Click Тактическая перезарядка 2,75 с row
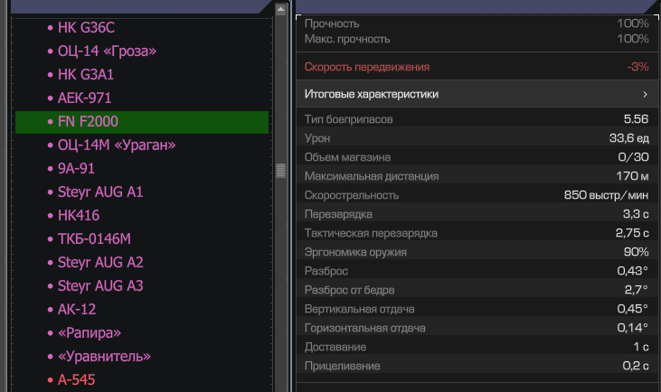 477,233
